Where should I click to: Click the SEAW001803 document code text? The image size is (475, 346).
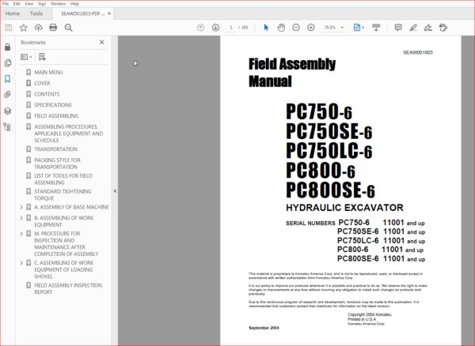418,53
